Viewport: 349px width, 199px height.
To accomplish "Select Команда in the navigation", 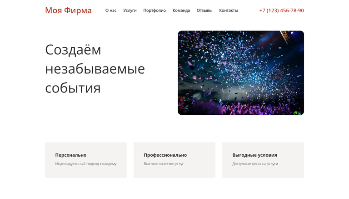I will point(181,10).
